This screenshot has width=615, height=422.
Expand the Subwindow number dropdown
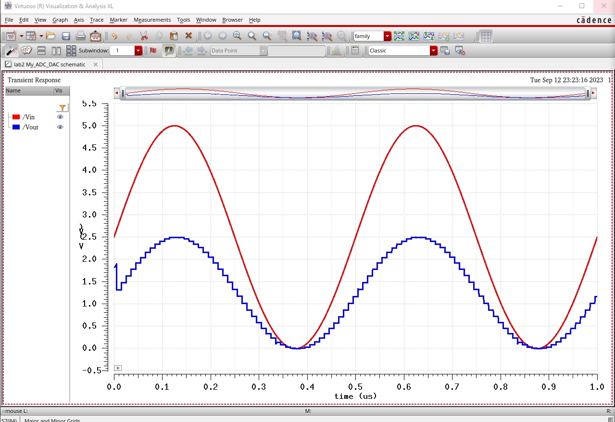point(138,51)
